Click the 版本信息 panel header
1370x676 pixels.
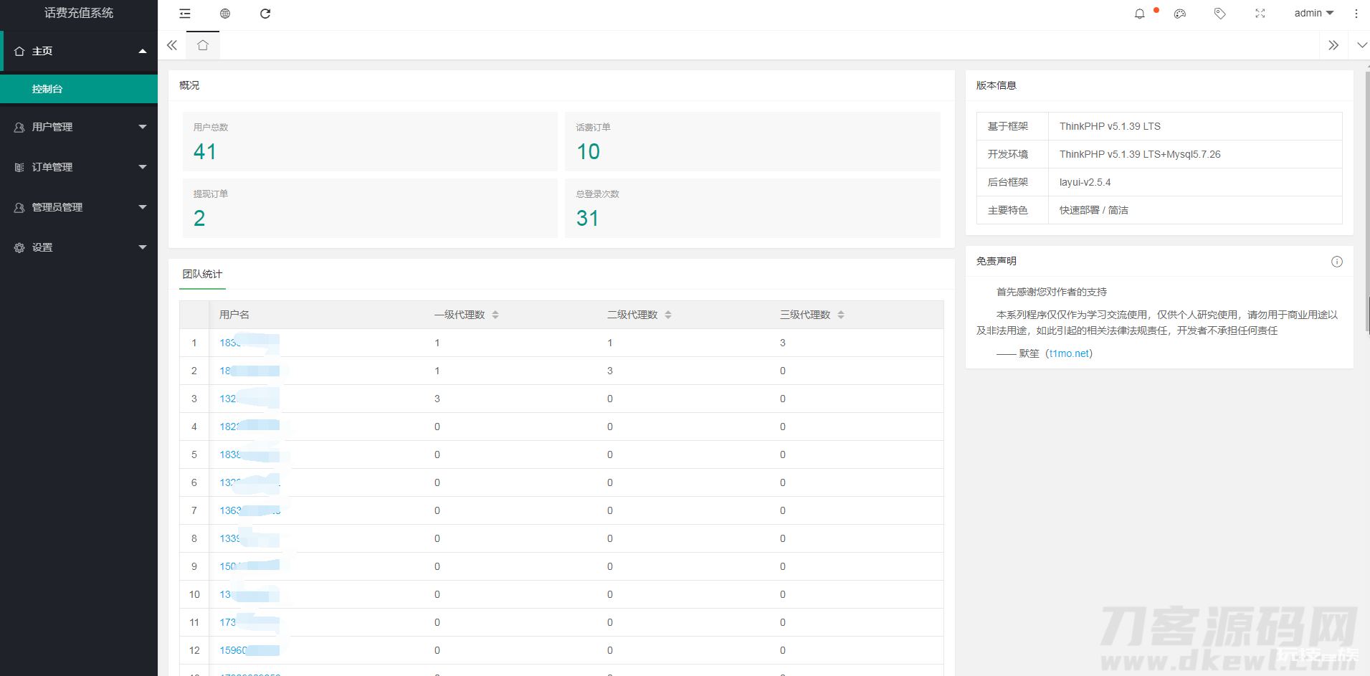1159,85
